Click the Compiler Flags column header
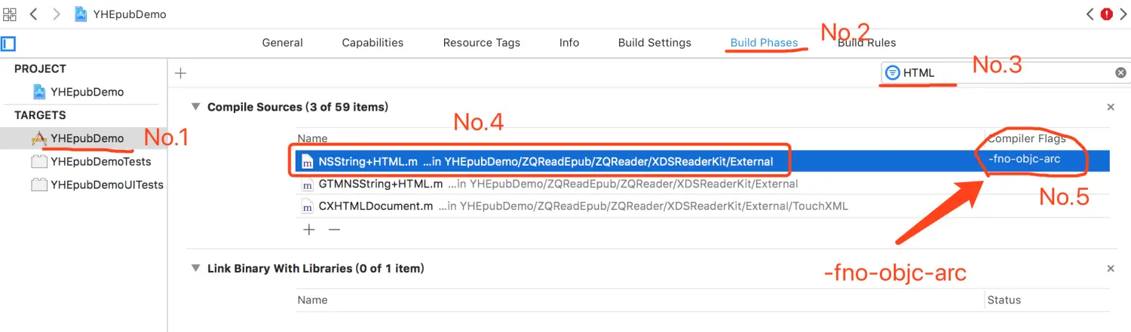 (x=1027, y=139)
